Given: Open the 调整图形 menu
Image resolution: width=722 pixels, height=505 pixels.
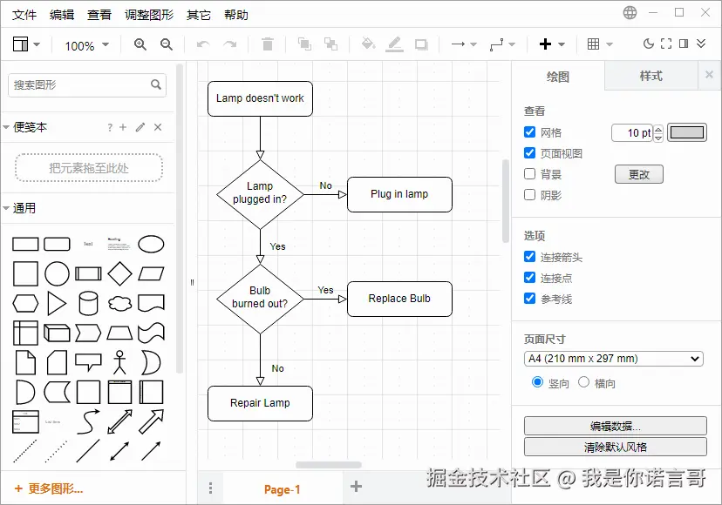Looking at the screenshot, I should pyautogui.click(x=149, y=15).
